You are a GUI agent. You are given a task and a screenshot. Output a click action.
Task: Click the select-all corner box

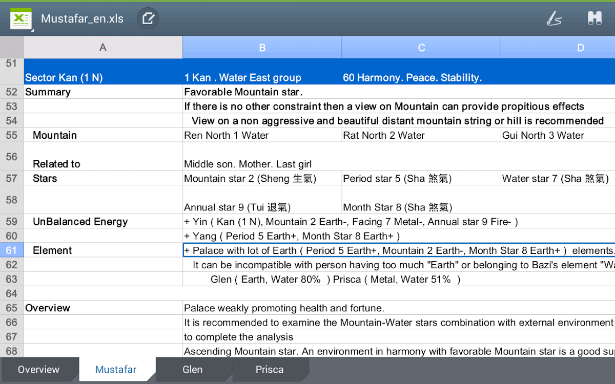[12, 48]
